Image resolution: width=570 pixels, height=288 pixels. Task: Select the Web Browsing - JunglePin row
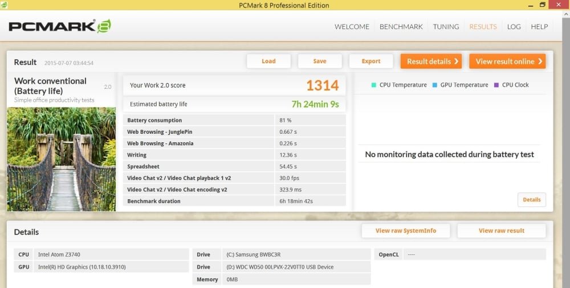point(234,132)
